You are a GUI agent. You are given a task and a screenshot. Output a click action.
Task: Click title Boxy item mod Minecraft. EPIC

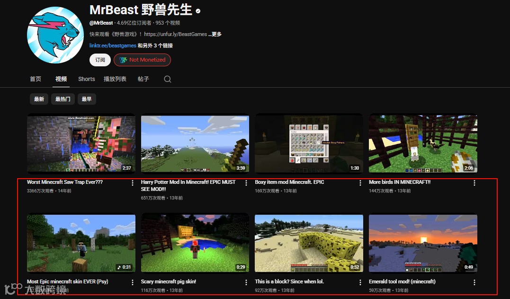pos(289,182)
